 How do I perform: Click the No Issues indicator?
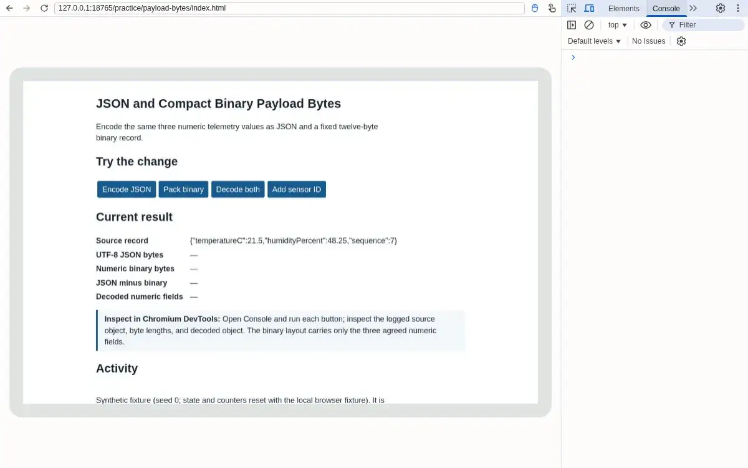click(649, 41)
